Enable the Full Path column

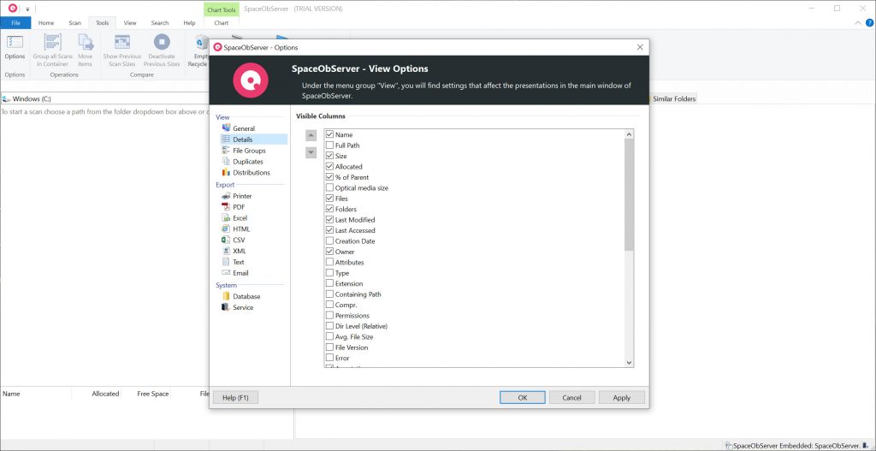click(x=329, y=145)
